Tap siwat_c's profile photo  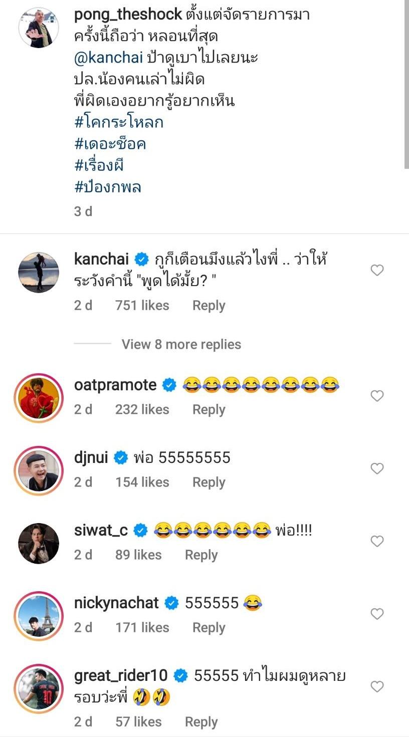pyautogui.click(x=39, y=543)
